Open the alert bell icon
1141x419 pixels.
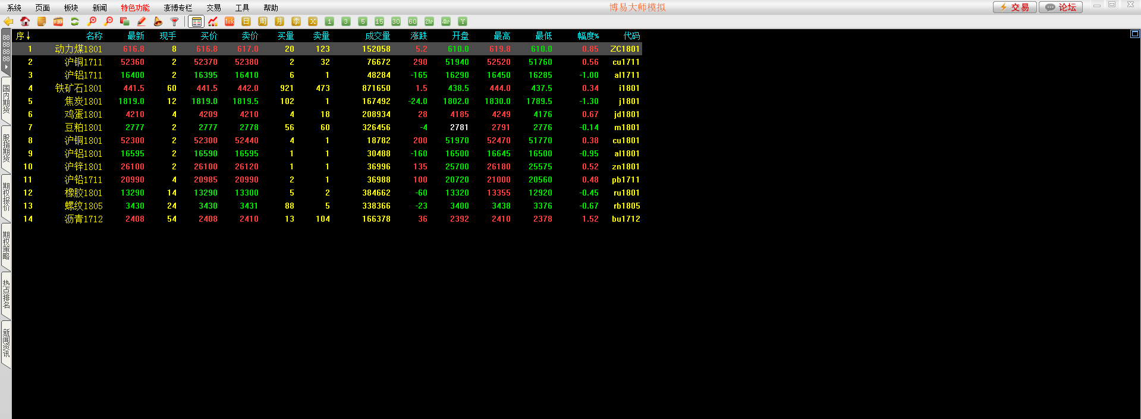tap(158, 21)
